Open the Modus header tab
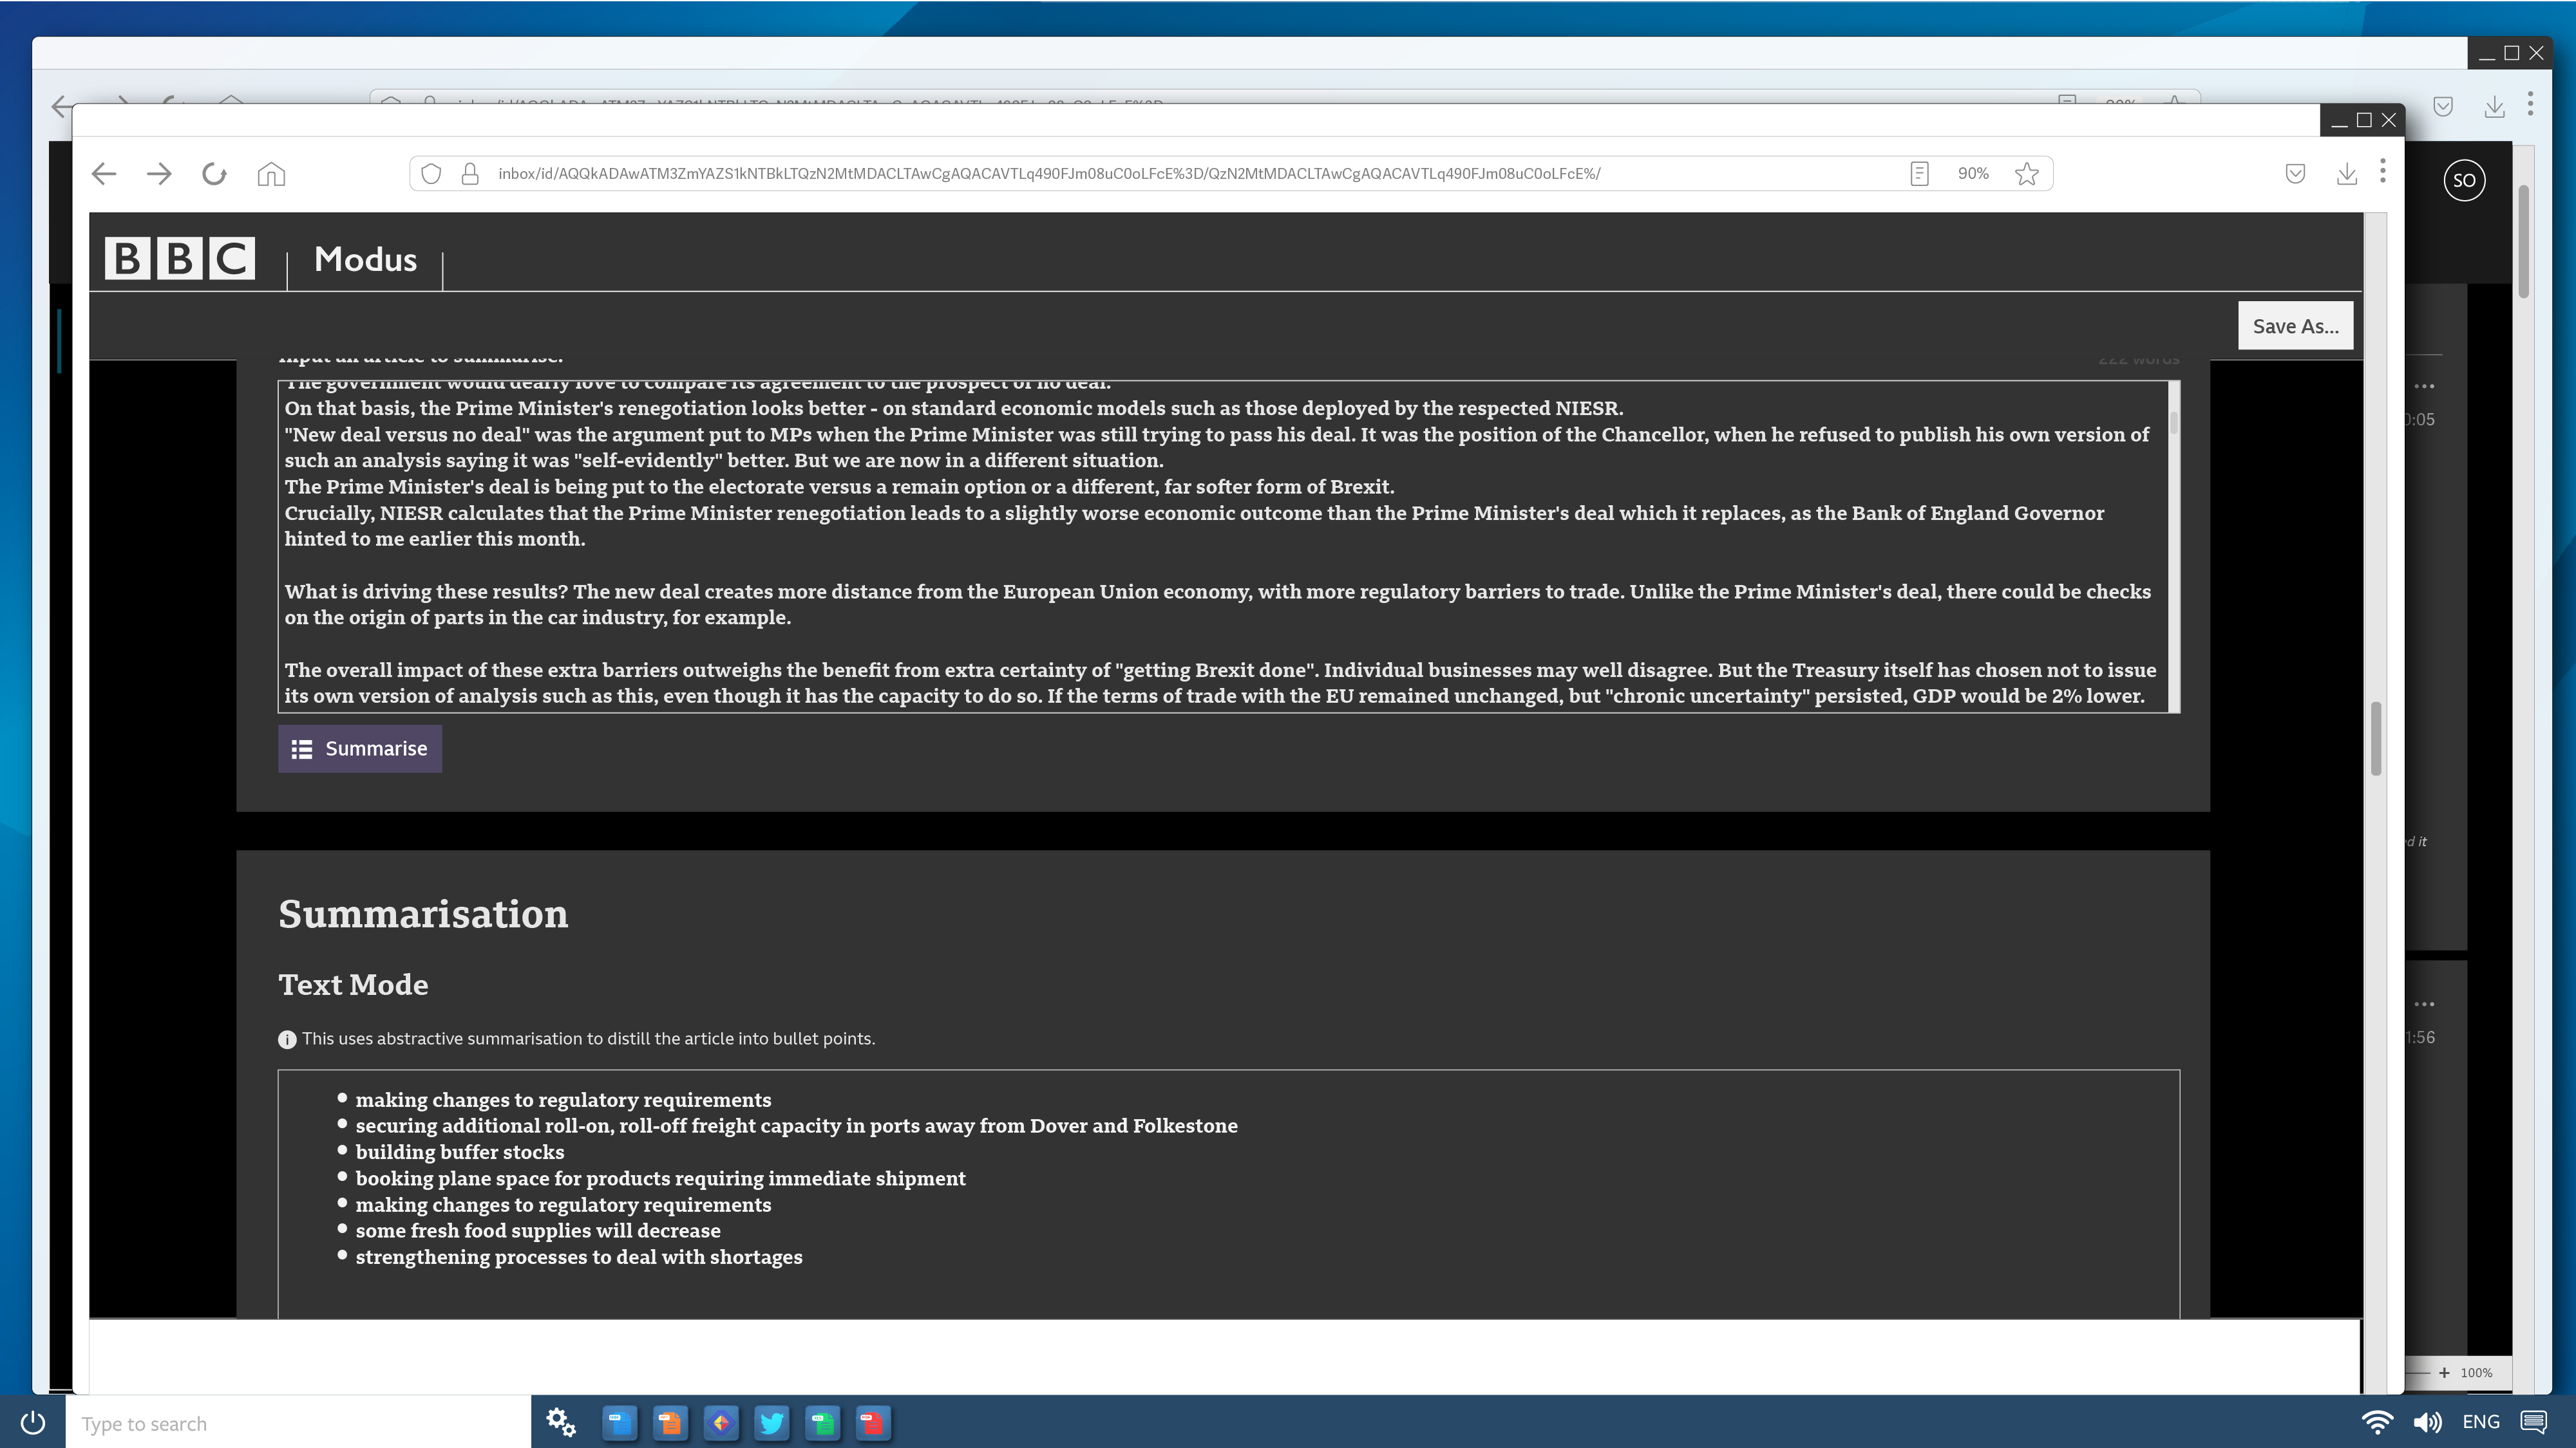 pos(365,260)
